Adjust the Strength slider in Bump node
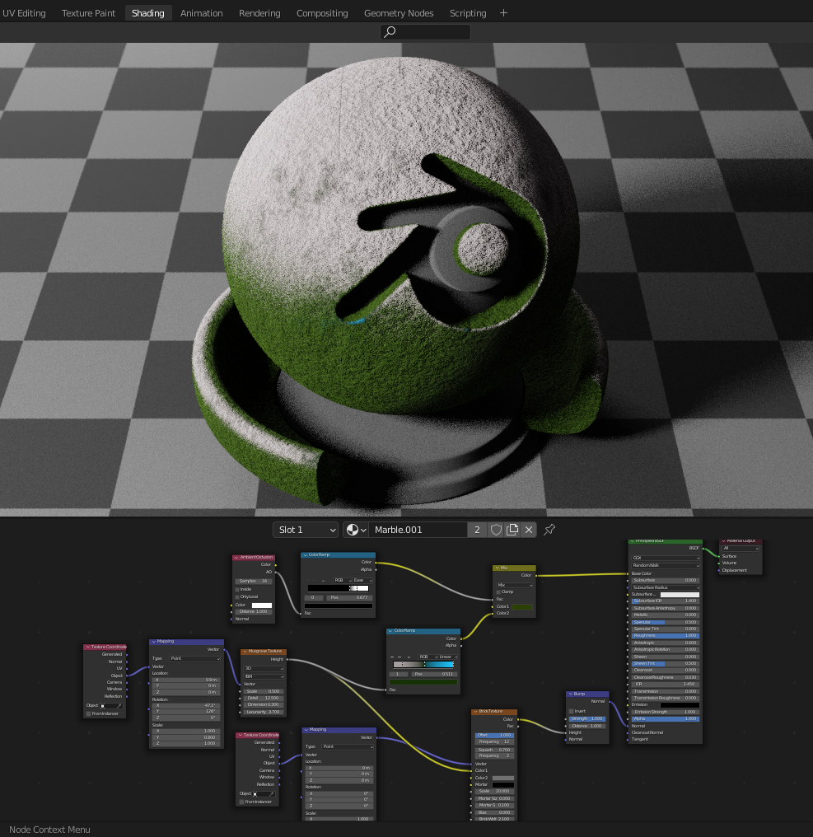The height and width of the screenshot is (837, 813). click(587, 718)
